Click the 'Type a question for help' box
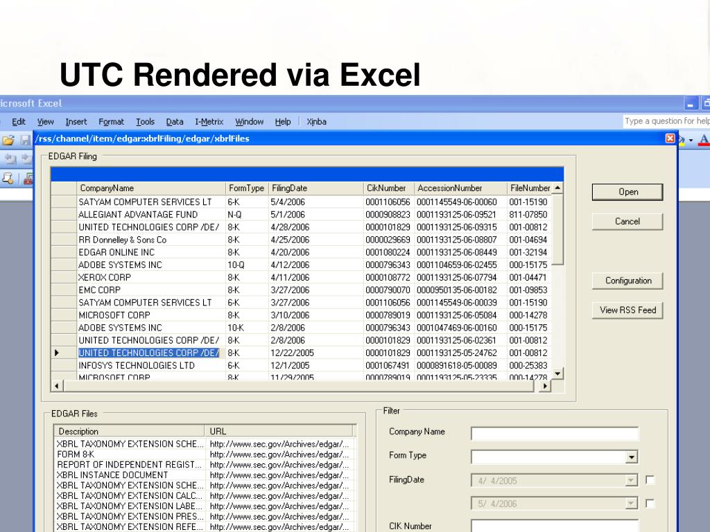Viewport: 710px width, 532px height. coord(666,121)
